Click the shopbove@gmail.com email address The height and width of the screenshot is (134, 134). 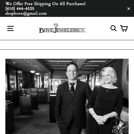(26, 14)
